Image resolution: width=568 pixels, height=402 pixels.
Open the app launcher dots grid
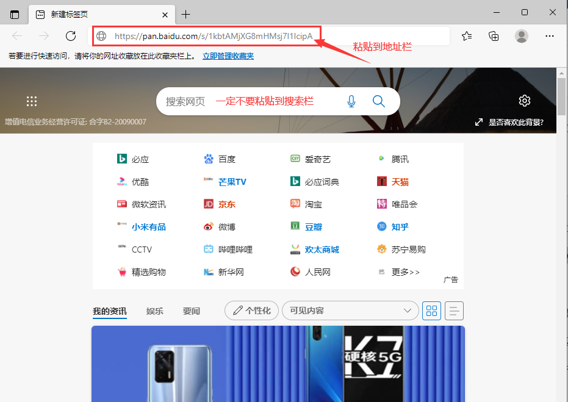coord(32,101)
